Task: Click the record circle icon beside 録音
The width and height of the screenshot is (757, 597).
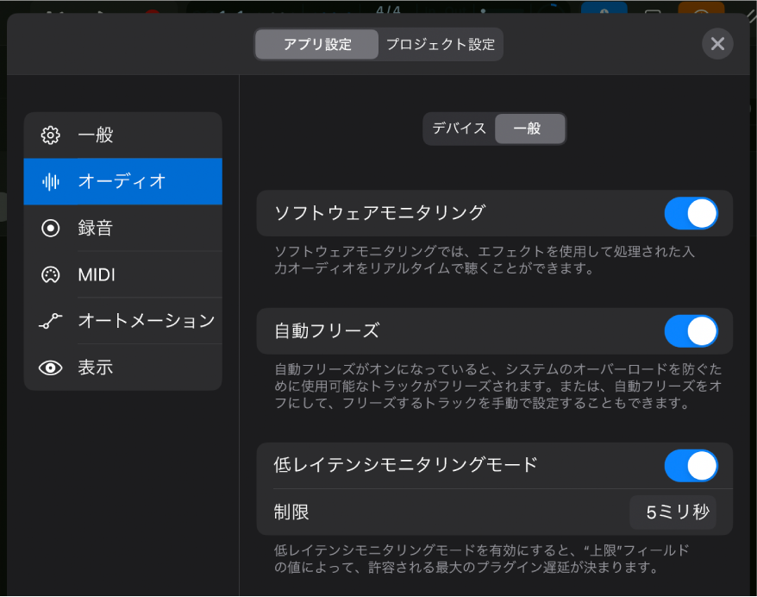Action: point(50,228)
